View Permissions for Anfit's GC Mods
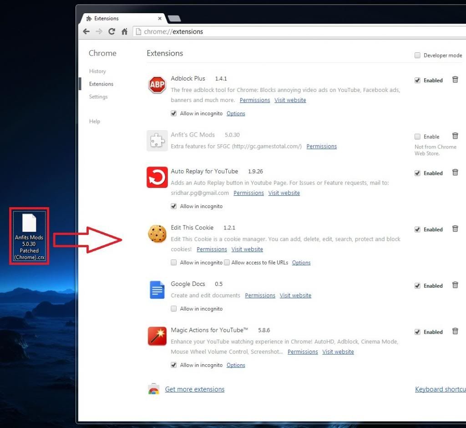 [x=322, y=146]
